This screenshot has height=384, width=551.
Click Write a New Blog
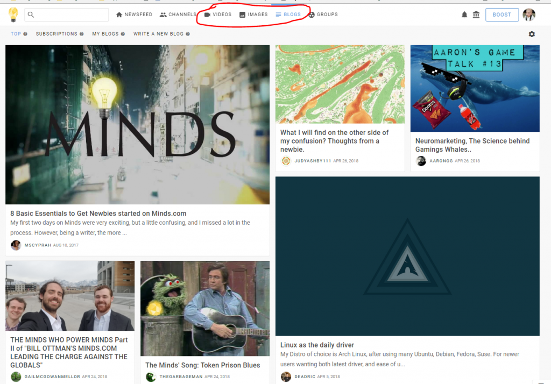(x=158, y=34)
